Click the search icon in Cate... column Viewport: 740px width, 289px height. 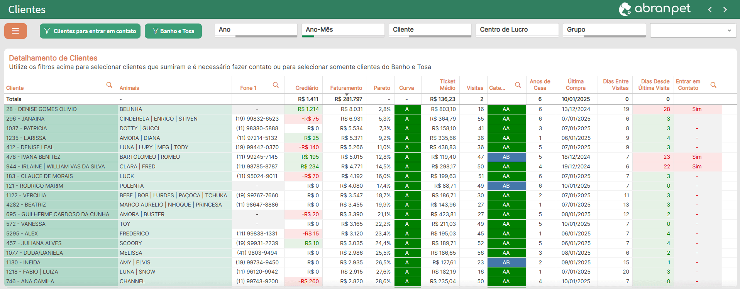click(518, 85)
